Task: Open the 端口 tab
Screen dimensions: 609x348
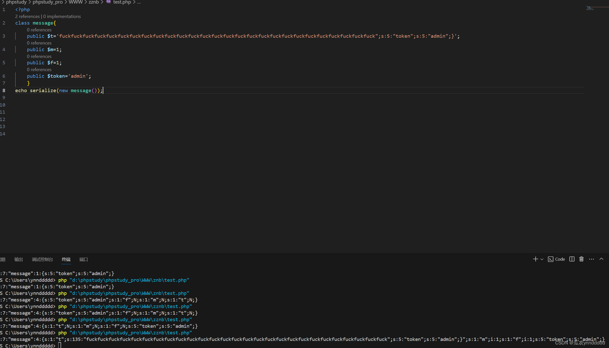Action: 84,259
